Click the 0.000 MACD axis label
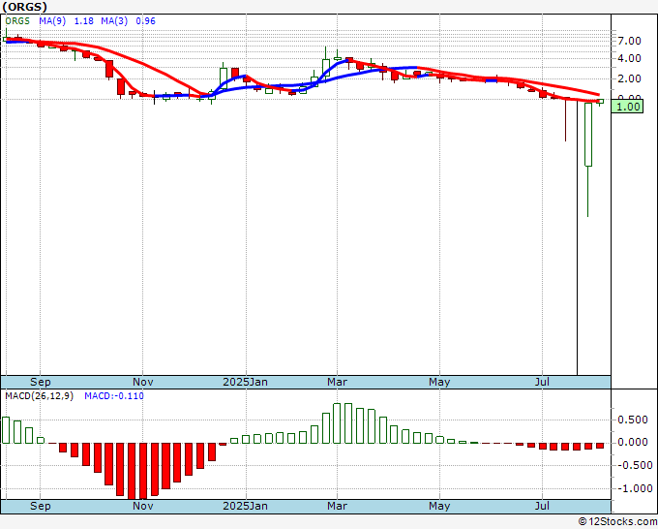The height and width of the screenshot is (529, 658). tap(633, 442)
